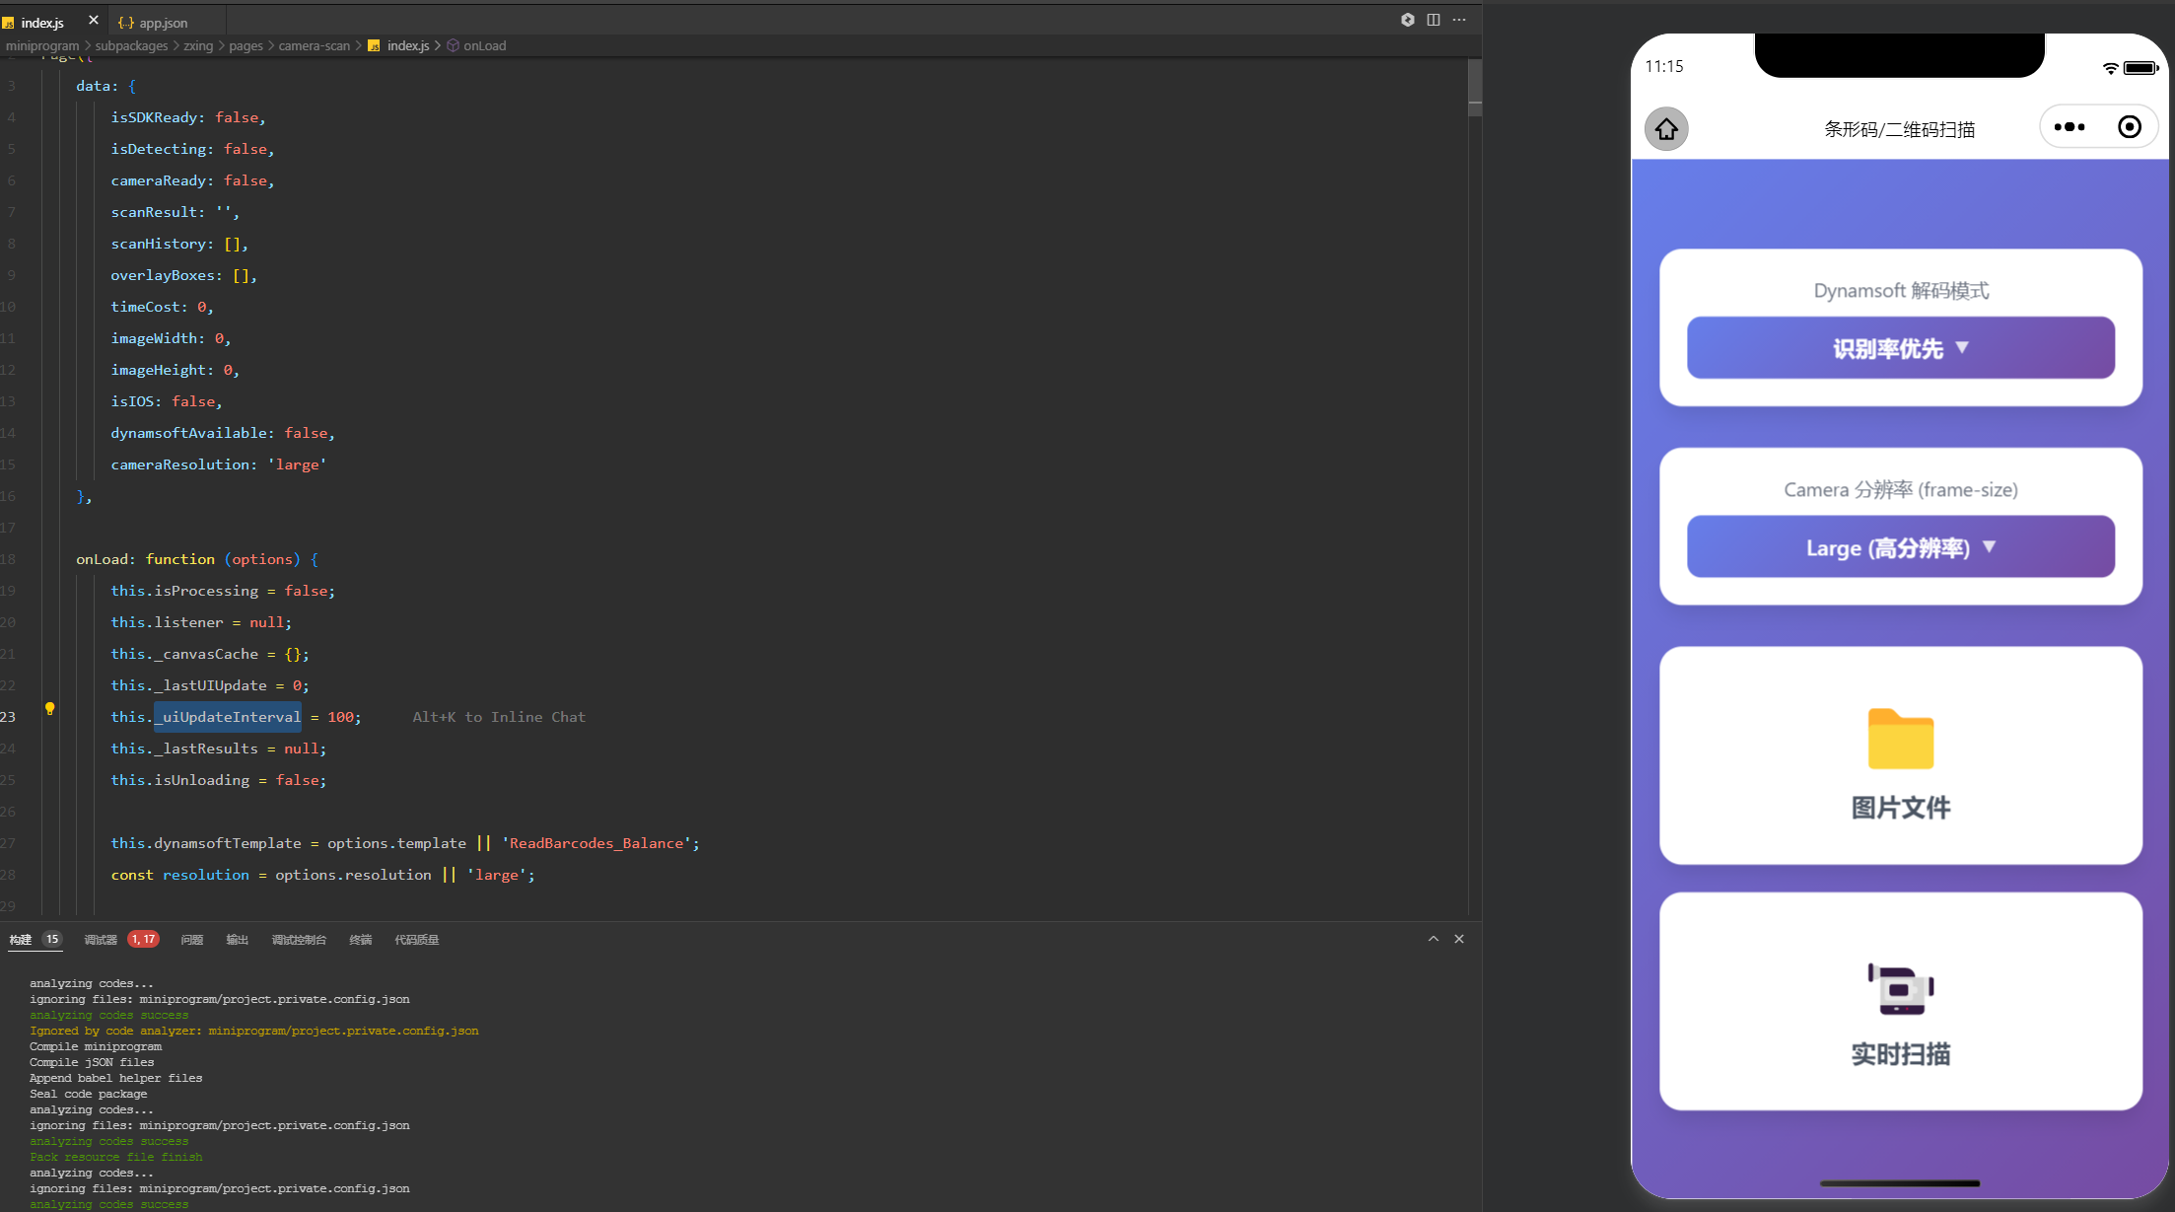Open the 识别率优先 decode mode dropdown
This screenshot has width=2175, height=1212.
pos(1900,348)
